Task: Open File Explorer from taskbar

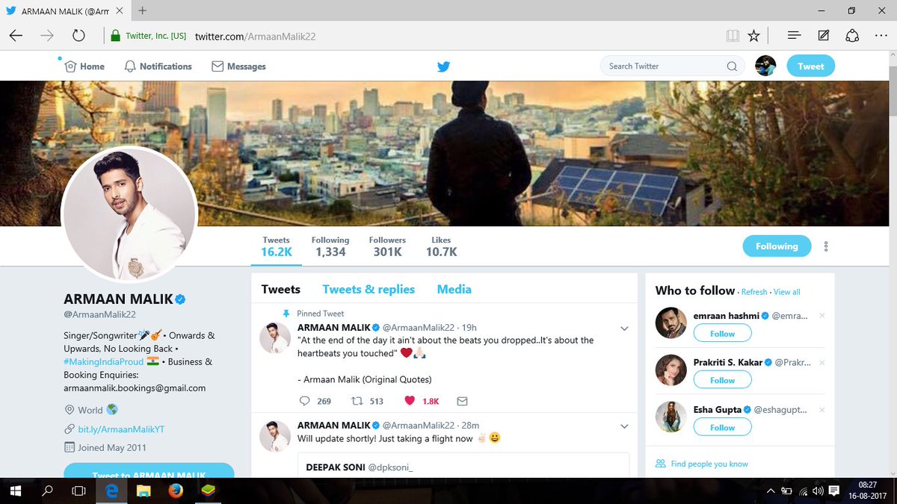Action: click(x=144, y=491)
